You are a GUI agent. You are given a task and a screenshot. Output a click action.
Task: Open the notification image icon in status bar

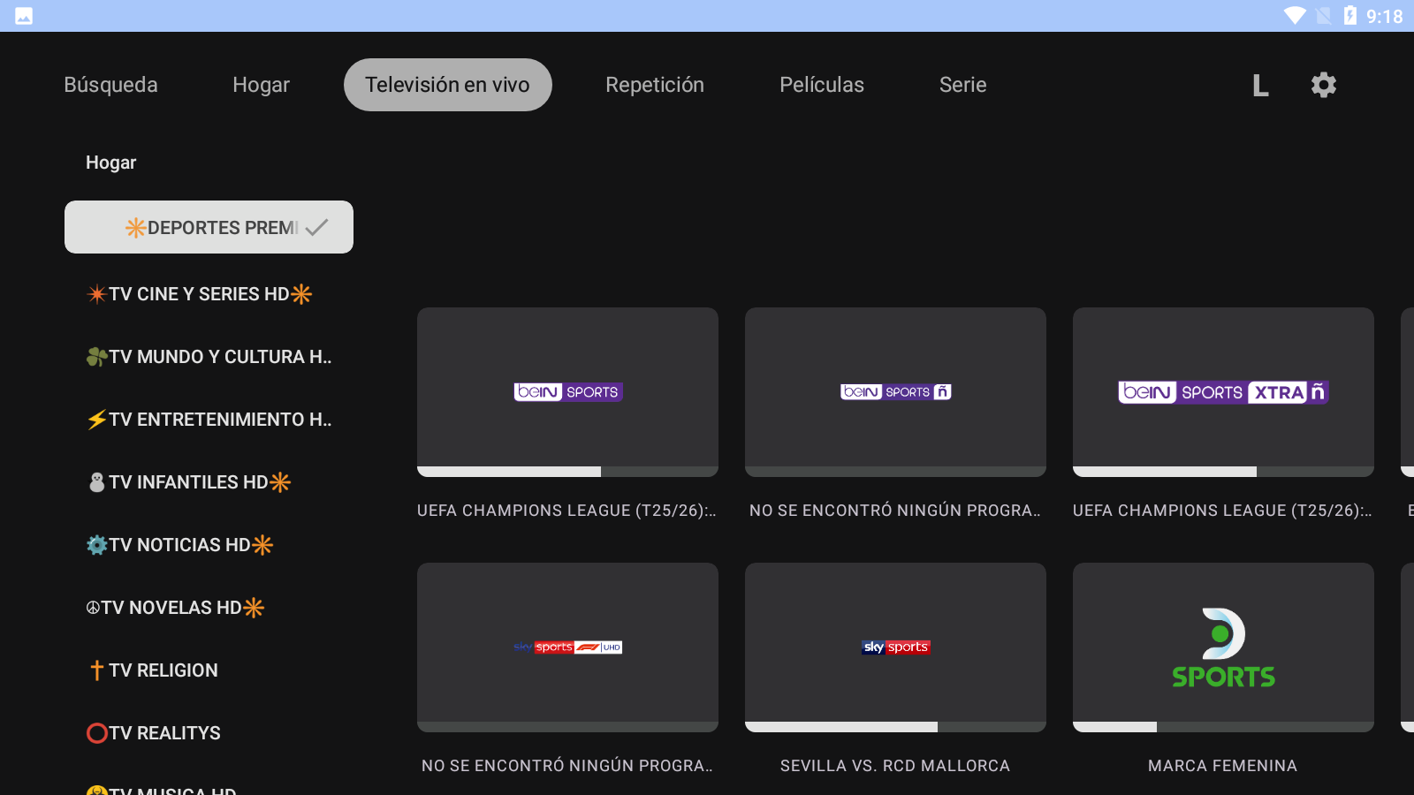point(24,16)
